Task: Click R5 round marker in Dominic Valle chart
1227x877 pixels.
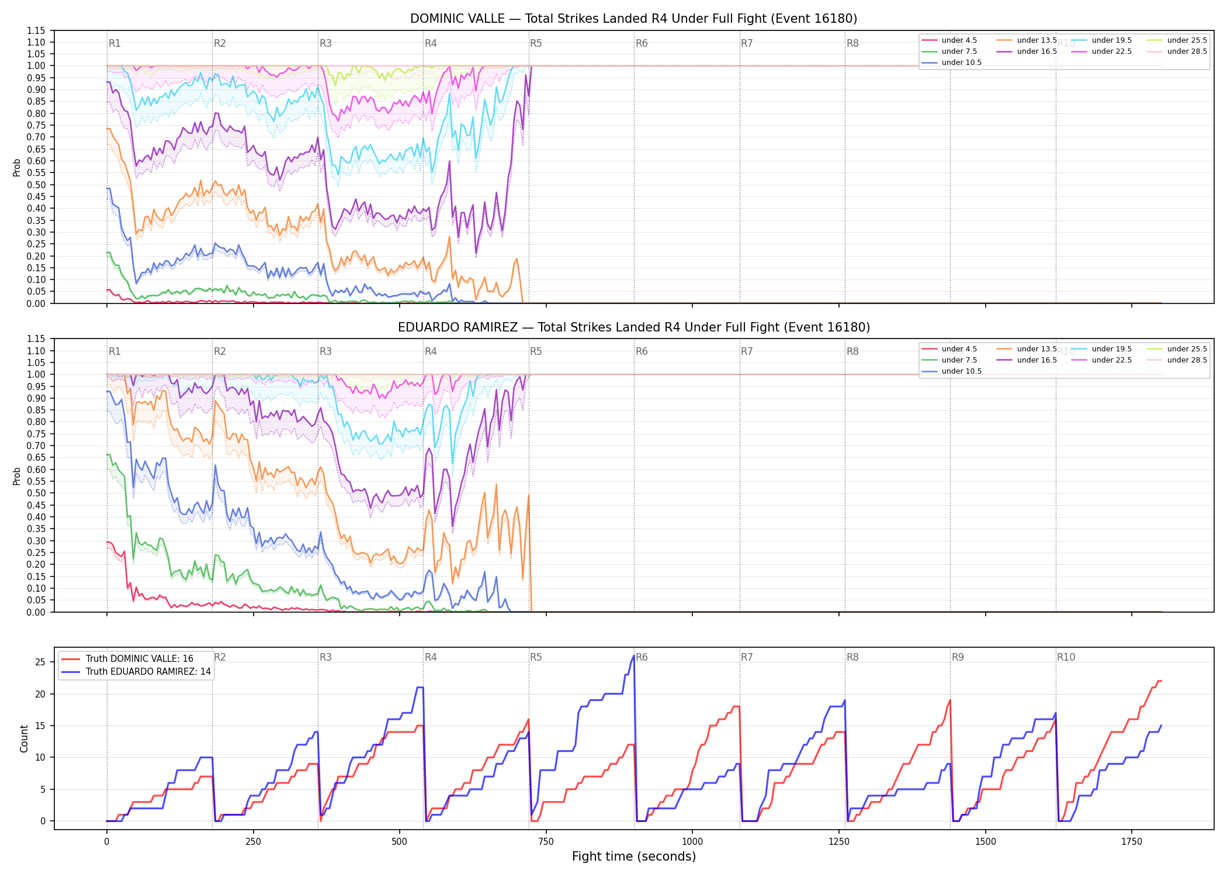Action: pyautogui.click(x=536, y=43)
